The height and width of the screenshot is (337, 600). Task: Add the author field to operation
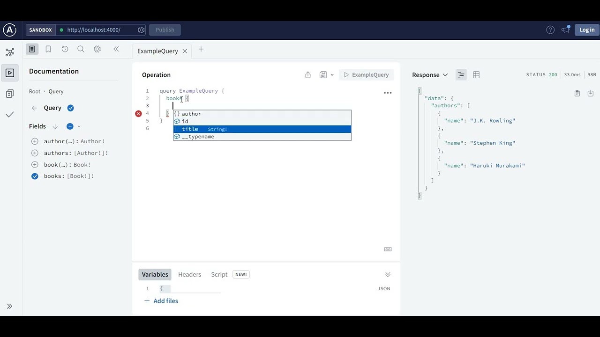[x=35, y=141]
